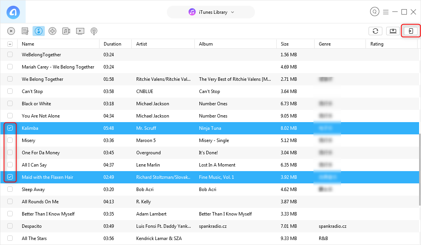This screenshot has width=421, height=245.
Task: Sort by the Name column header
Action: 58,44
